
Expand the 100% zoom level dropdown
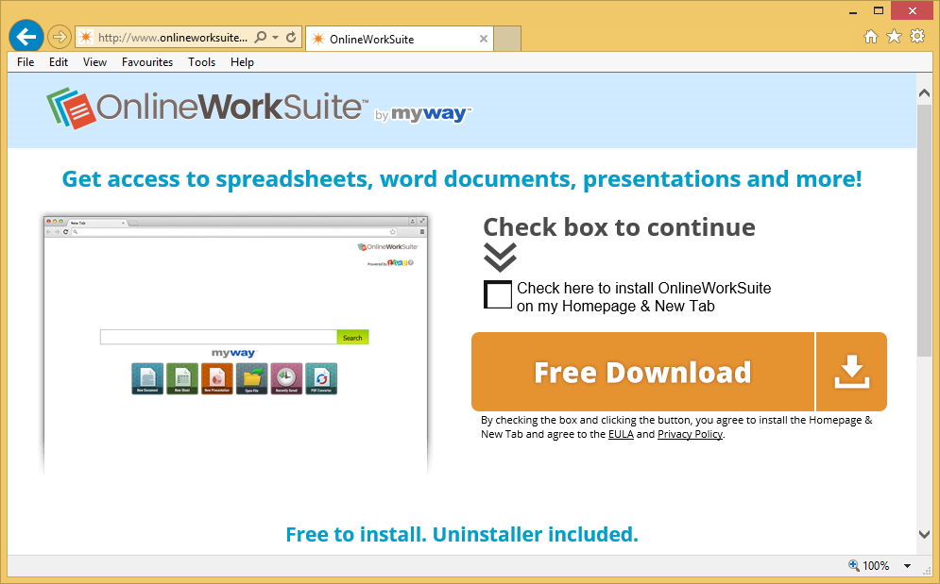tap(907, 565)
